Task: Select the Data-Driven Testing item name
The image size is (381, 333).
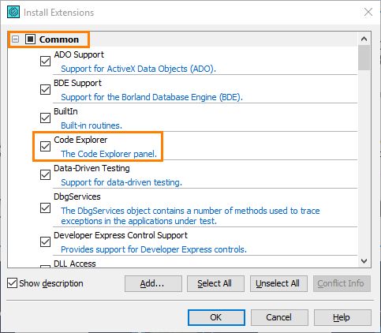Action: coord(92,168)
